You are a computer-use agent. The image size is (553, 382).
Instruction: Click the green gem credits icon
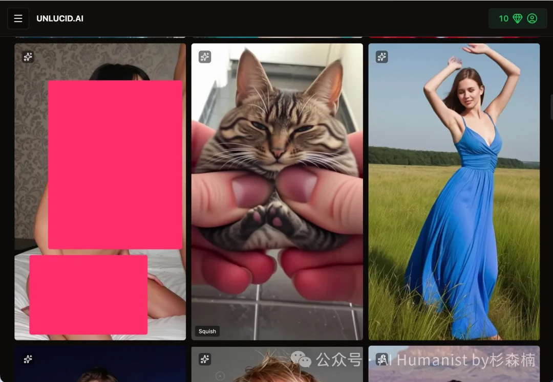tap(518, 18)
